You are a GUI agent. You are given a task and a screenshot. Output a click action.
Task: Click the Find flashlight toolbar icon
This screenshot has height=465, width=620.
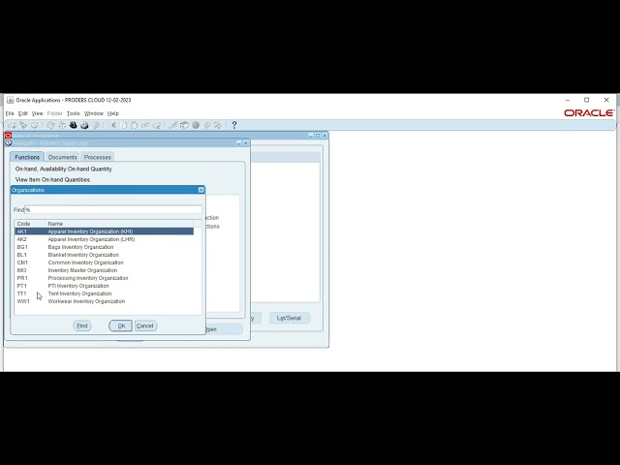coord(23,125)
